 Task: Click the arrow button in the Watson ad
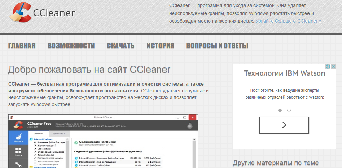click(x=284, y=125)
